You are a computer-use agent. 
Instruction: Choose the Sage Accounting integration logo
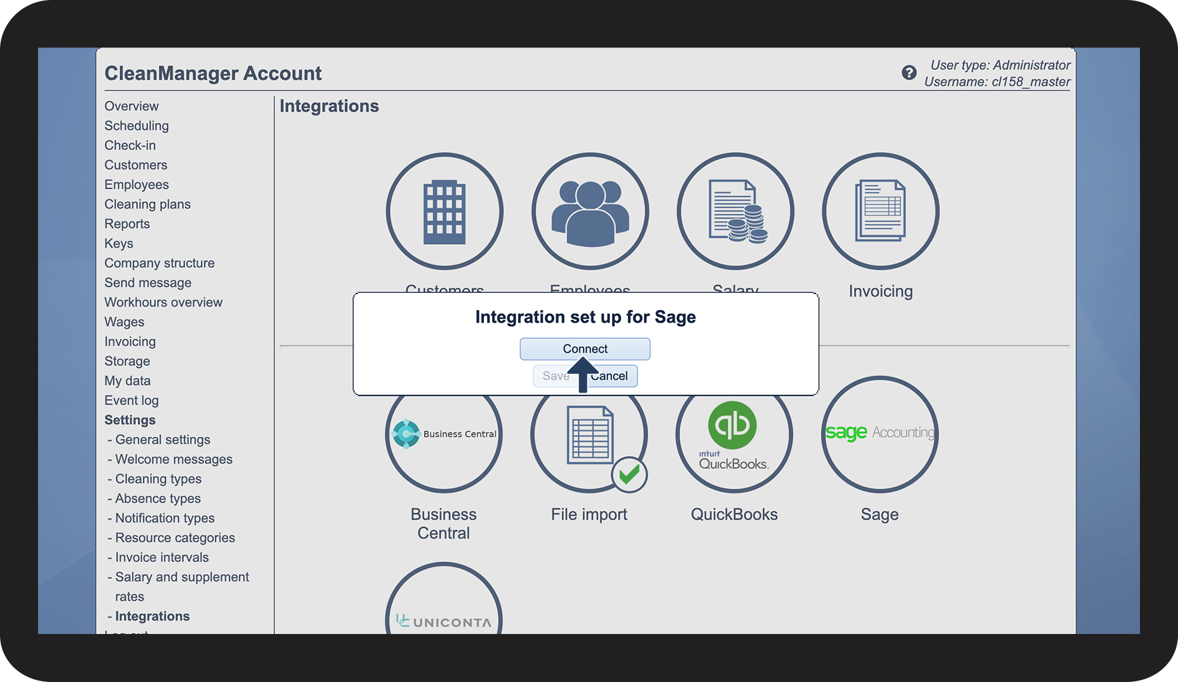pos(880,435)
